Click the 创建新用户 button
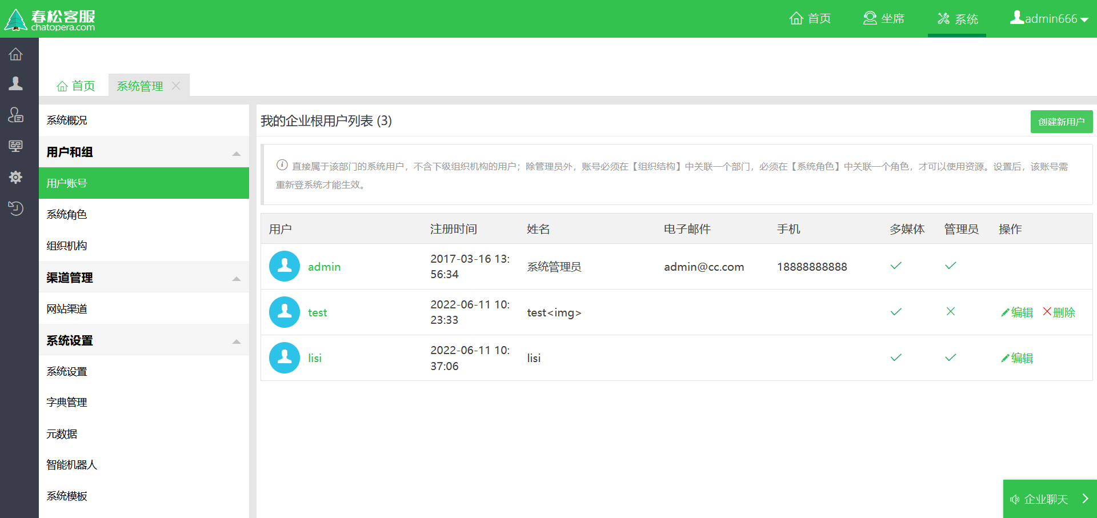 coord(1061,121)
